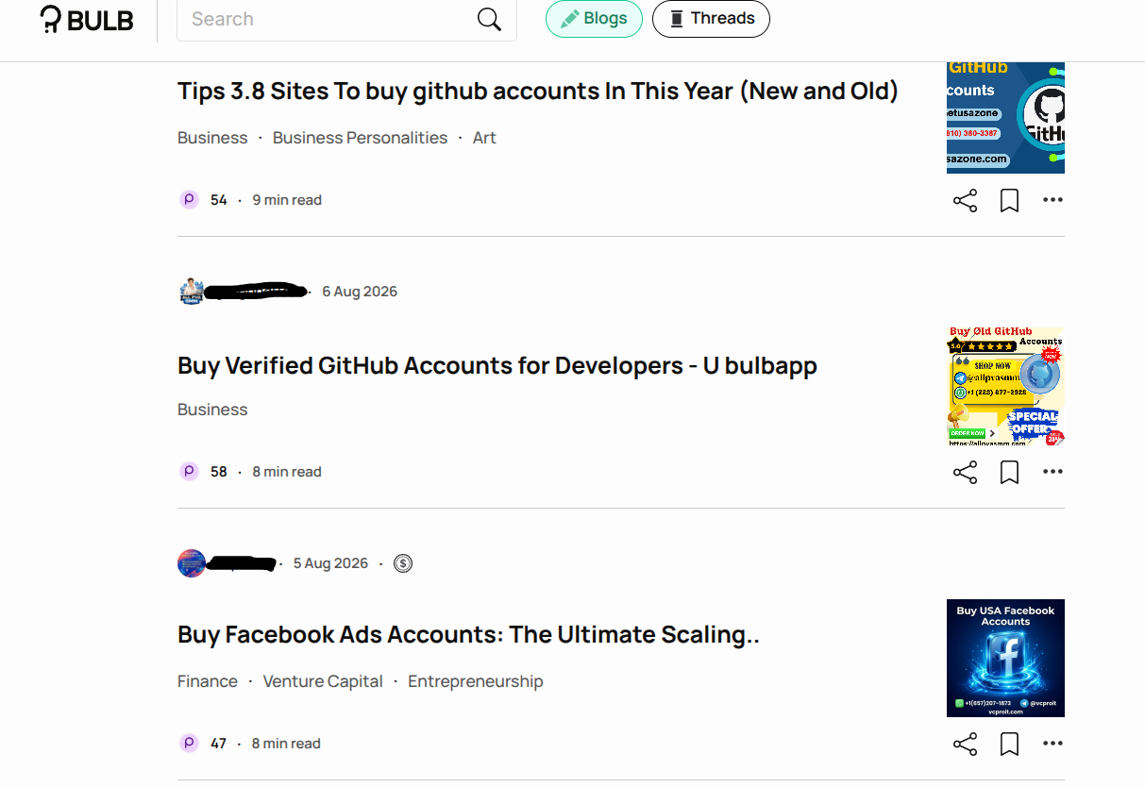Click '8 min read' on Verified GitHub post
This screenshot has height=787, width=1145.
coord(287,472)
